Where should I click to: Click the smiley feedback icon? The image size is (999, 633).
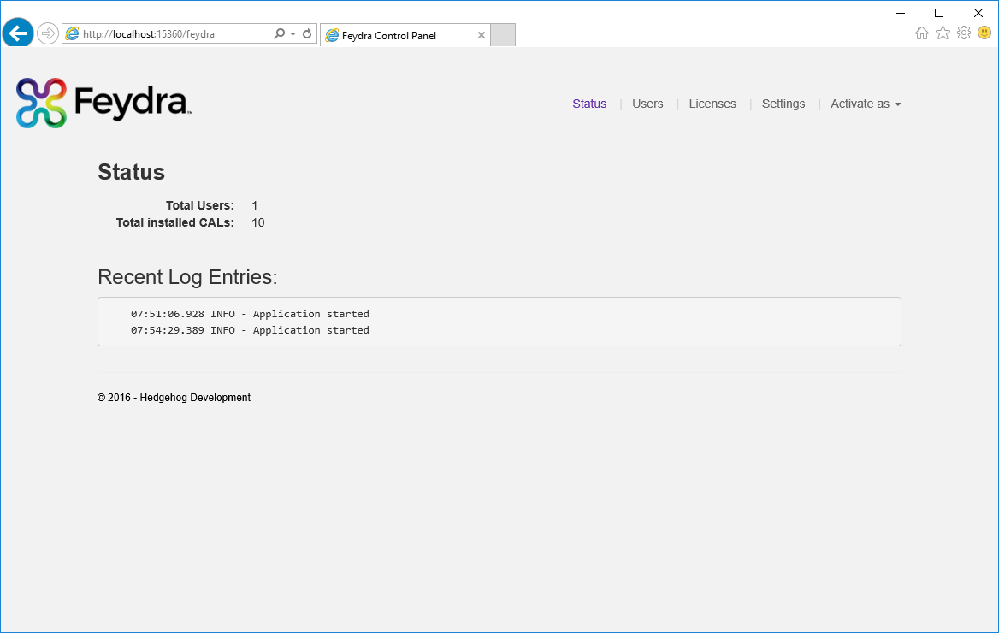tap(984, 33)
